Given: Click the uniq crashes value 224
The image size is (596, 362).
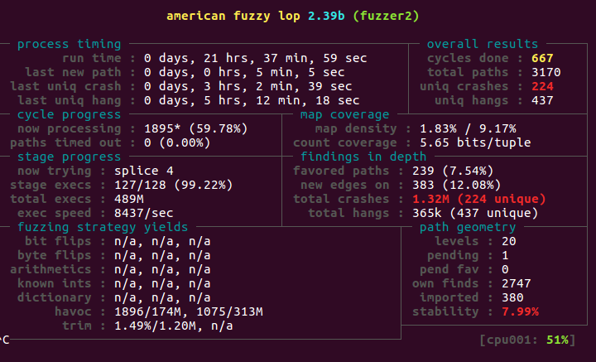Looking at the screenshot, I should [x=542, y=86].
